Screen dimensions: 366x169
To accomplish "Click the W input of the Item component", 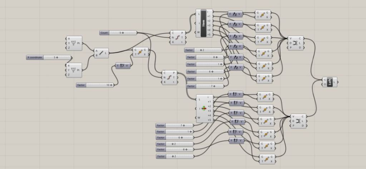I will 199,32.
